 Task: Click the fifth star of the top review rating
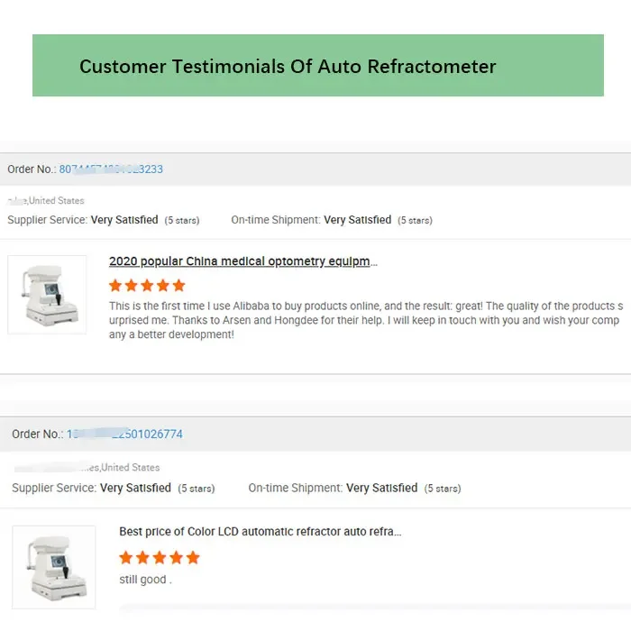[178, 286]
